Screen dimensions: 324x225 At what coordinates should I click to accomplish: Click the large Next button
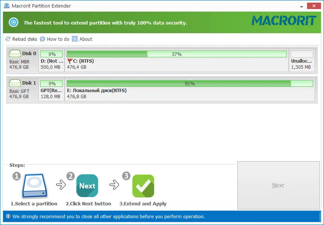pyautogui.click(x=278, y=185)
